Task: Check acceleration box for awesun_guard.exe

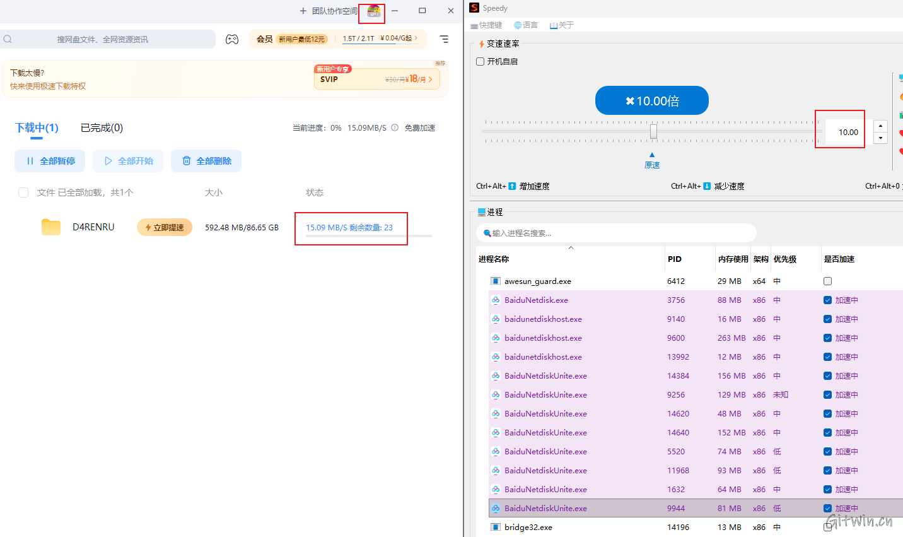Action: click(x=827, y=281)
